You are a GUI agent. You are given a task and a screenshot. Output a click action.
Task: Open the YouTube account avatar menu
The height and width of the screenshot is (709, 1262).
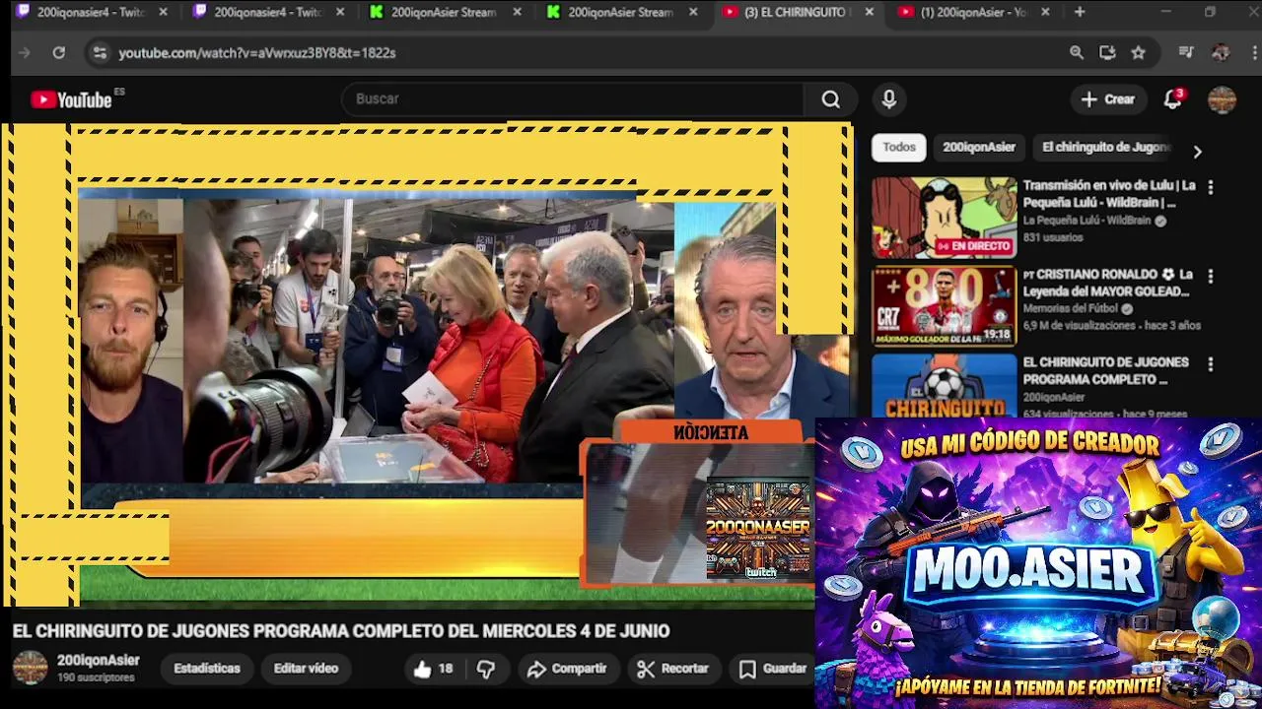click(1222, 99)
